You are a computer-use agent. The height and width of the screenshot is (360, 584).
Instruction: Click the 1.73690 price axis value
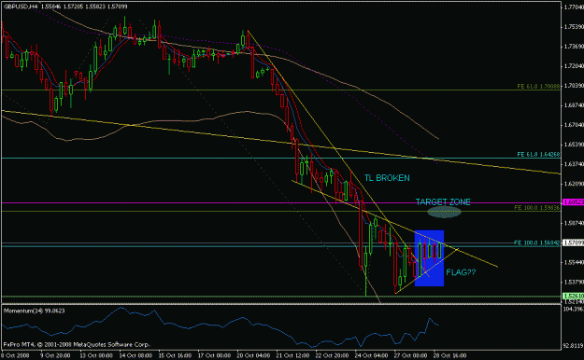click(574, 47)
